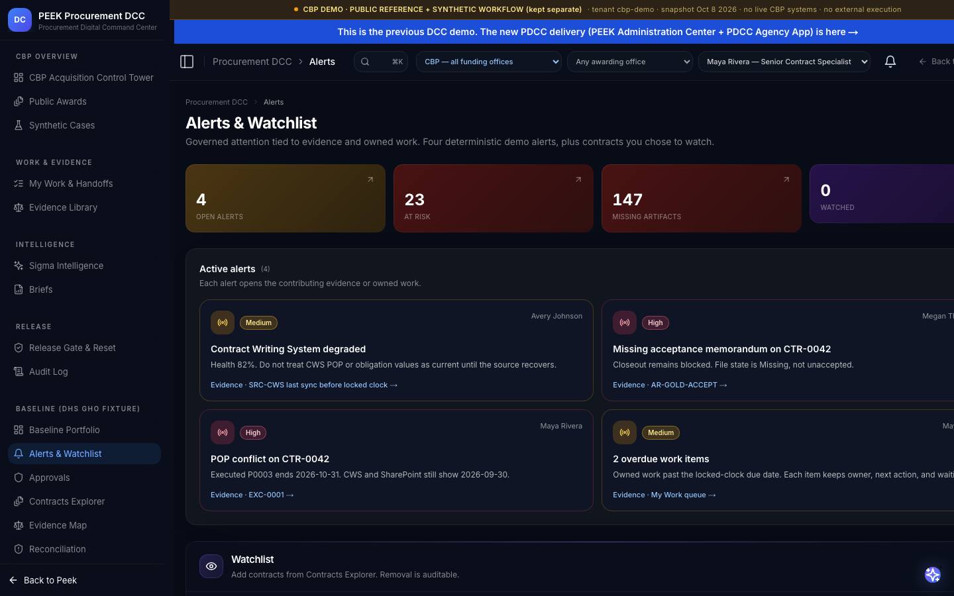Click the Approvals shield icon

(x=19, y=477)
